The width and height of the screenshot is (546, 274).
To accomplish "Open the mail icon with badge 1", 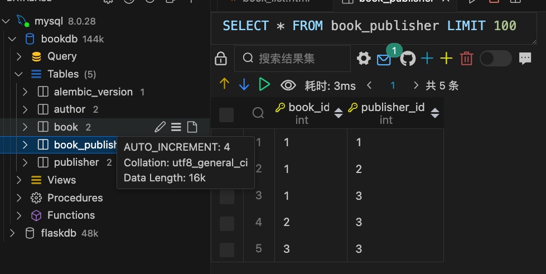I will [384, 60].
